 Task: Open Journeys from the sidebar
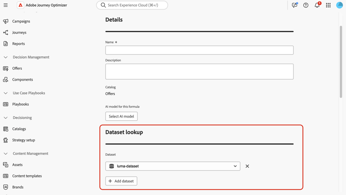coord(19,32)
